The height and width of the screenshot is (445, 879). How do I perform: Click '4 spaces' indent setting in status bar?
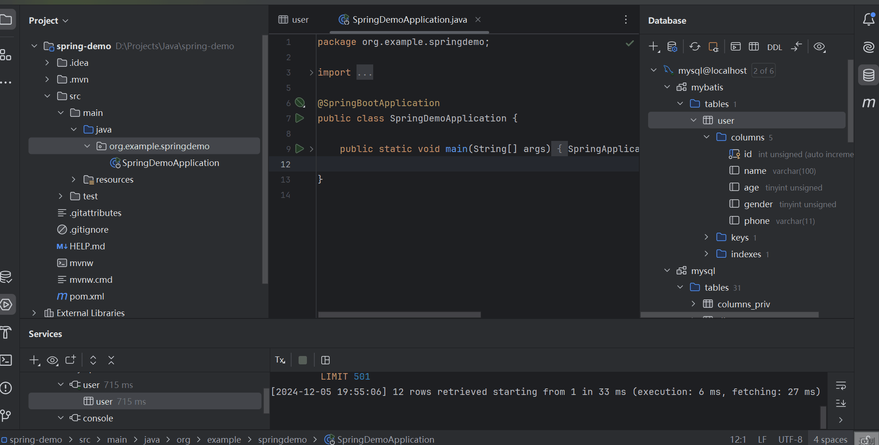point(830,439)
